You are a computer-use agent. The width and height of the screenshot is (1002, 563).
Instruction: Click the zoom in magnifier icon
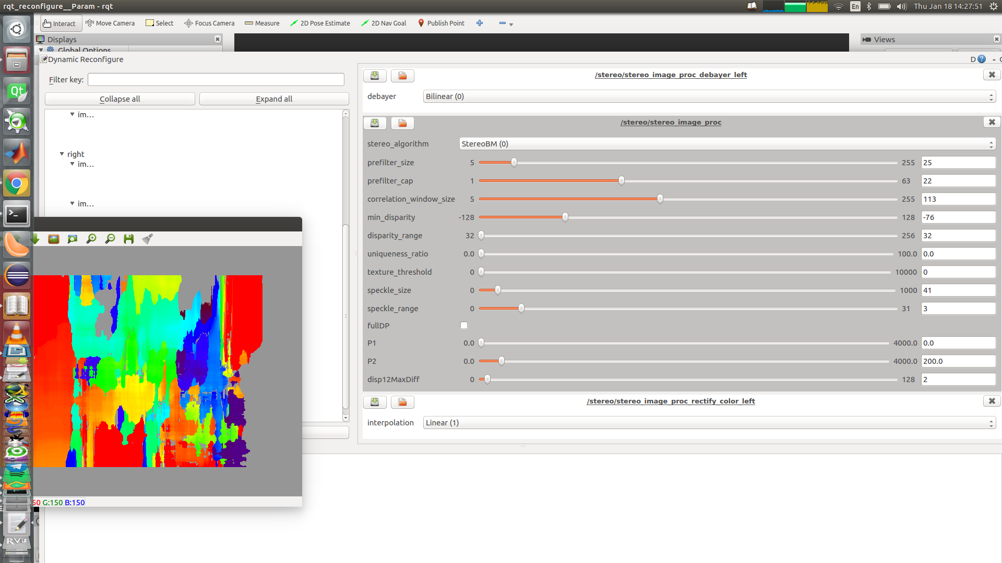91,239
